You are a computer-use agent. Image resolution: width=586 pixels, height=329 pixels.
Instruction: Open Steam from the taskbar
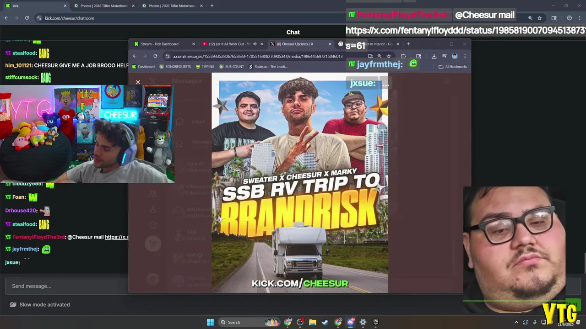pos(325,322)
